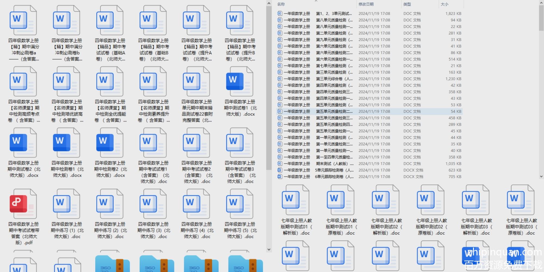Sort file list by 名称 column header
The image size is (544, 272).
click(x=281, y=4)
